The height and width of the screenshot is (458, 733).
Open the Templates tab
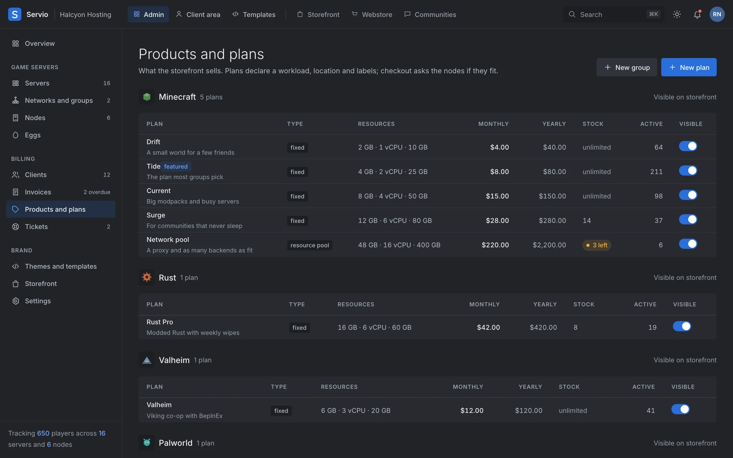click(x=253, y=14)
